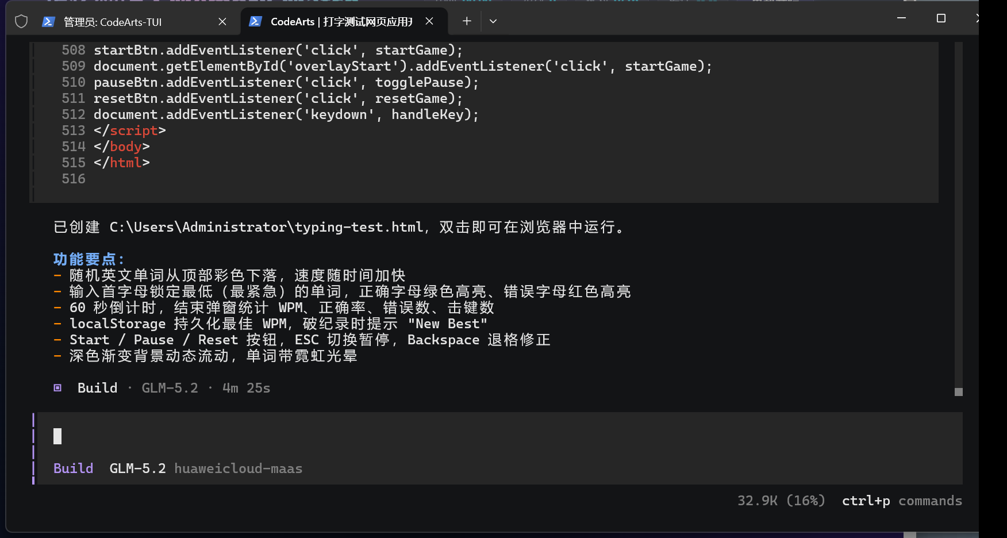
Task: Click the 随机英文单词从顶部彩色下落 bullet line
Action: [229, 275]
